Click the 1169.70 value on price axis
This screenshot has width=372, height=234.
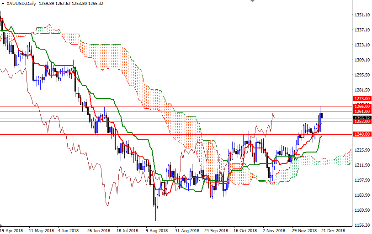[x=362, y=210]
